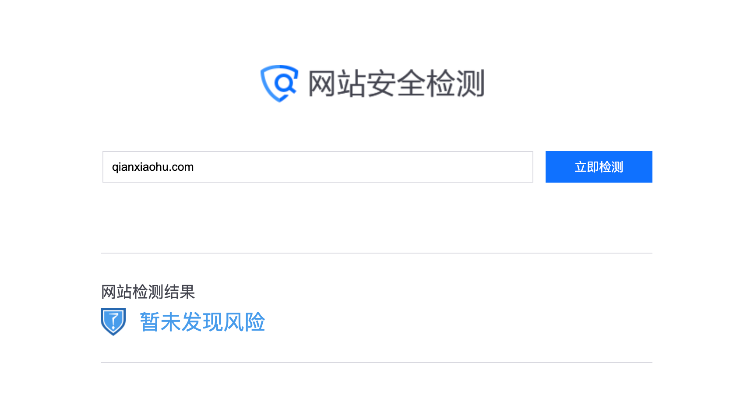Click the 检测 characters in the page title
This screenshot has width=733, height=402.
(x=455, y=83)
